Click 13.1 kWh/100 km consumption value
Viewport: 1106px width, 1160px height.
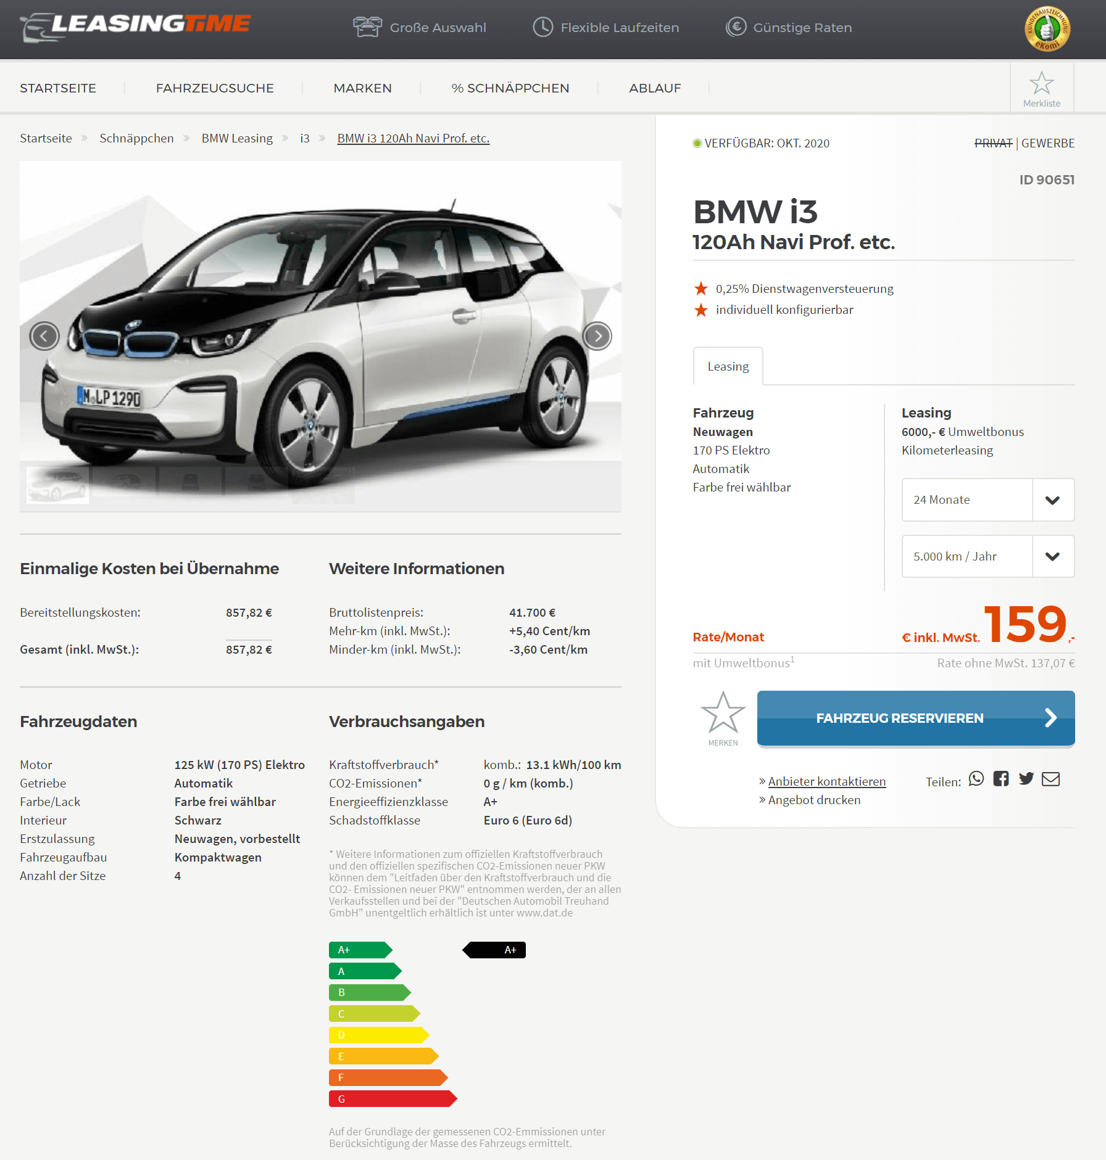pos(573,765)
